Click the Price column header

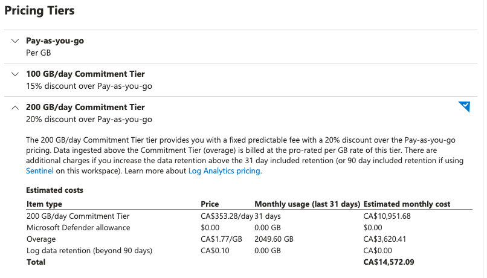tap(210, 204)
